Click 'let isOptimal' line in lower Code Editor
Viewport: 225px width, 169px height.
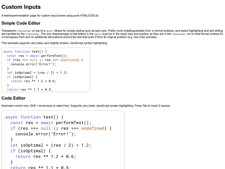pos(51,145)
